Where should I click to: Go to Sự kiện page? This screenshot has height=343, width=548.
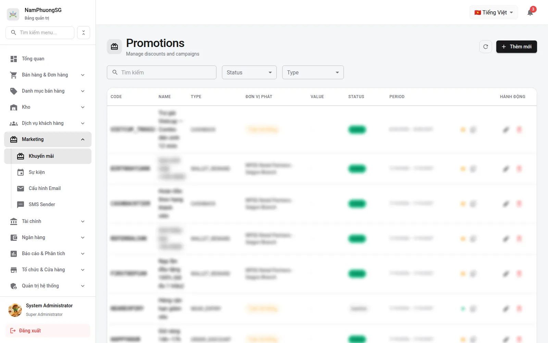tap(51, 172)
